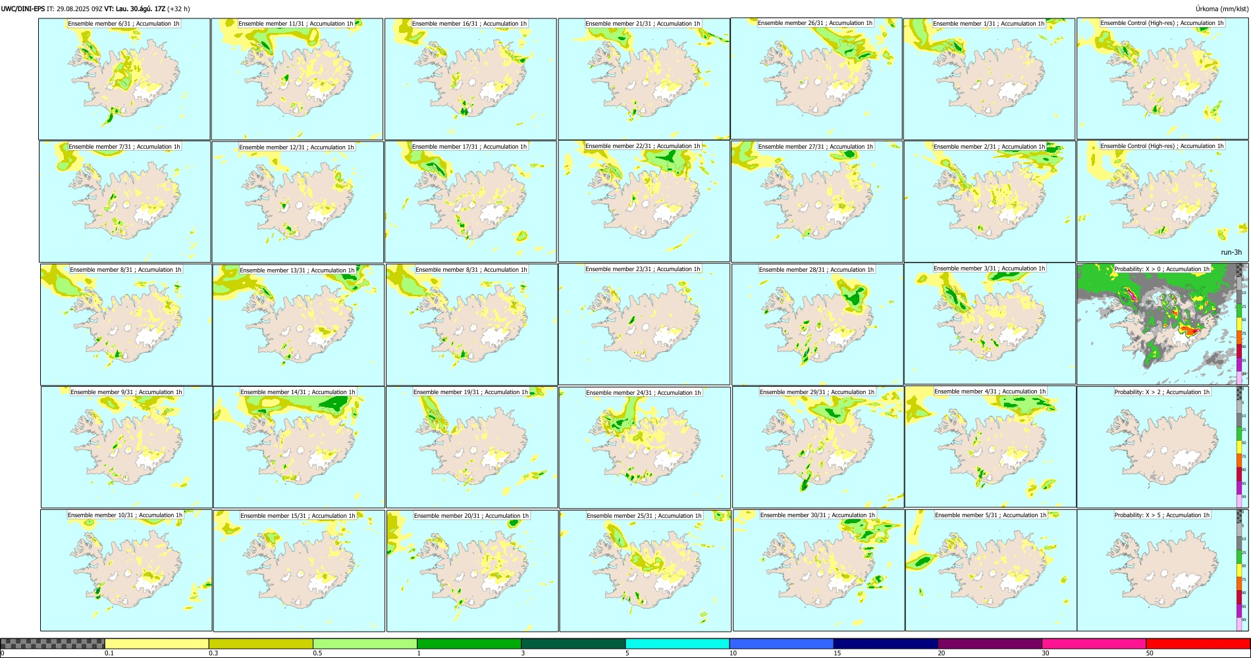Select the blue 10–15 legend swatch
The height and width of the screenshot is (658, 1251).
[782, 644]
